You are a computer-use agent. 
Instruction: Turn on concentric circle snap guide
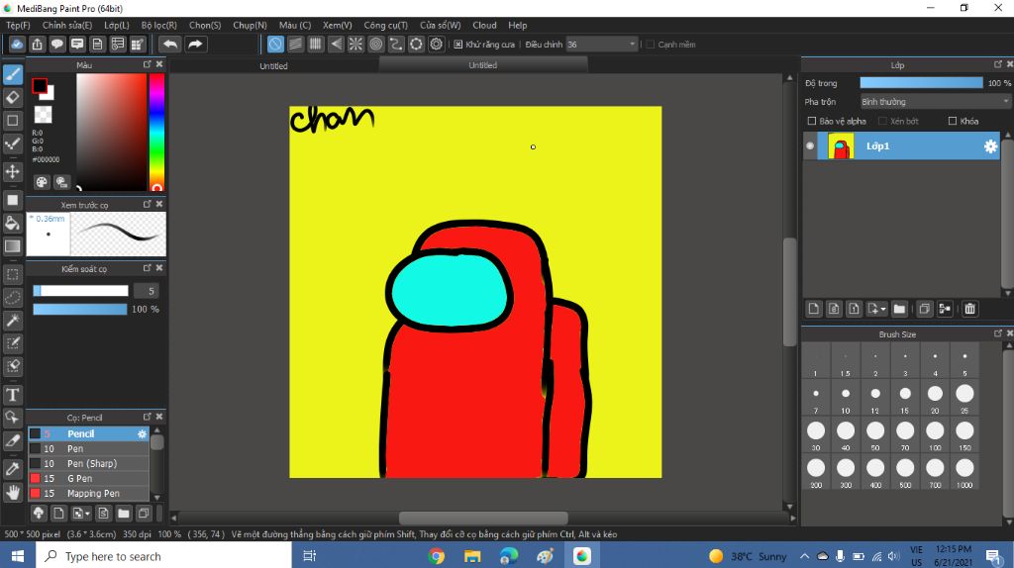[375, 44]
